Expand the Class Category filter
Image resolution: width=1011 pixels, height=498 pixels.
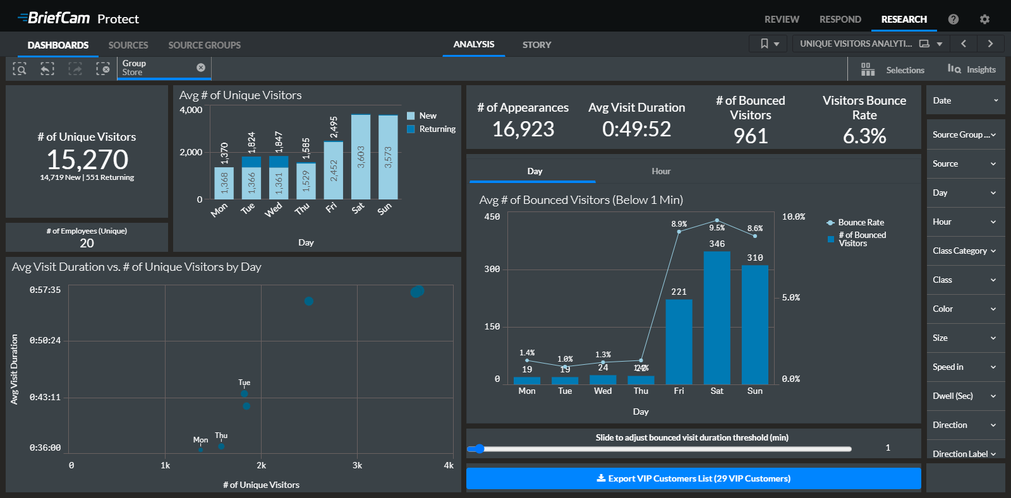coord(965,251)
